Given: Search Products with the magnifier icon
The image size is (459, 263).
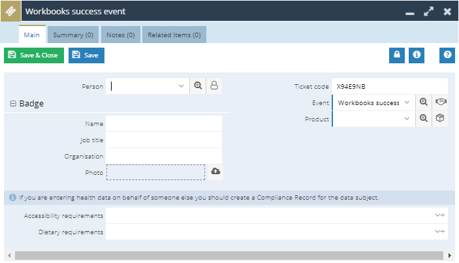Looking at the screenshot, I should pos(424,119).
